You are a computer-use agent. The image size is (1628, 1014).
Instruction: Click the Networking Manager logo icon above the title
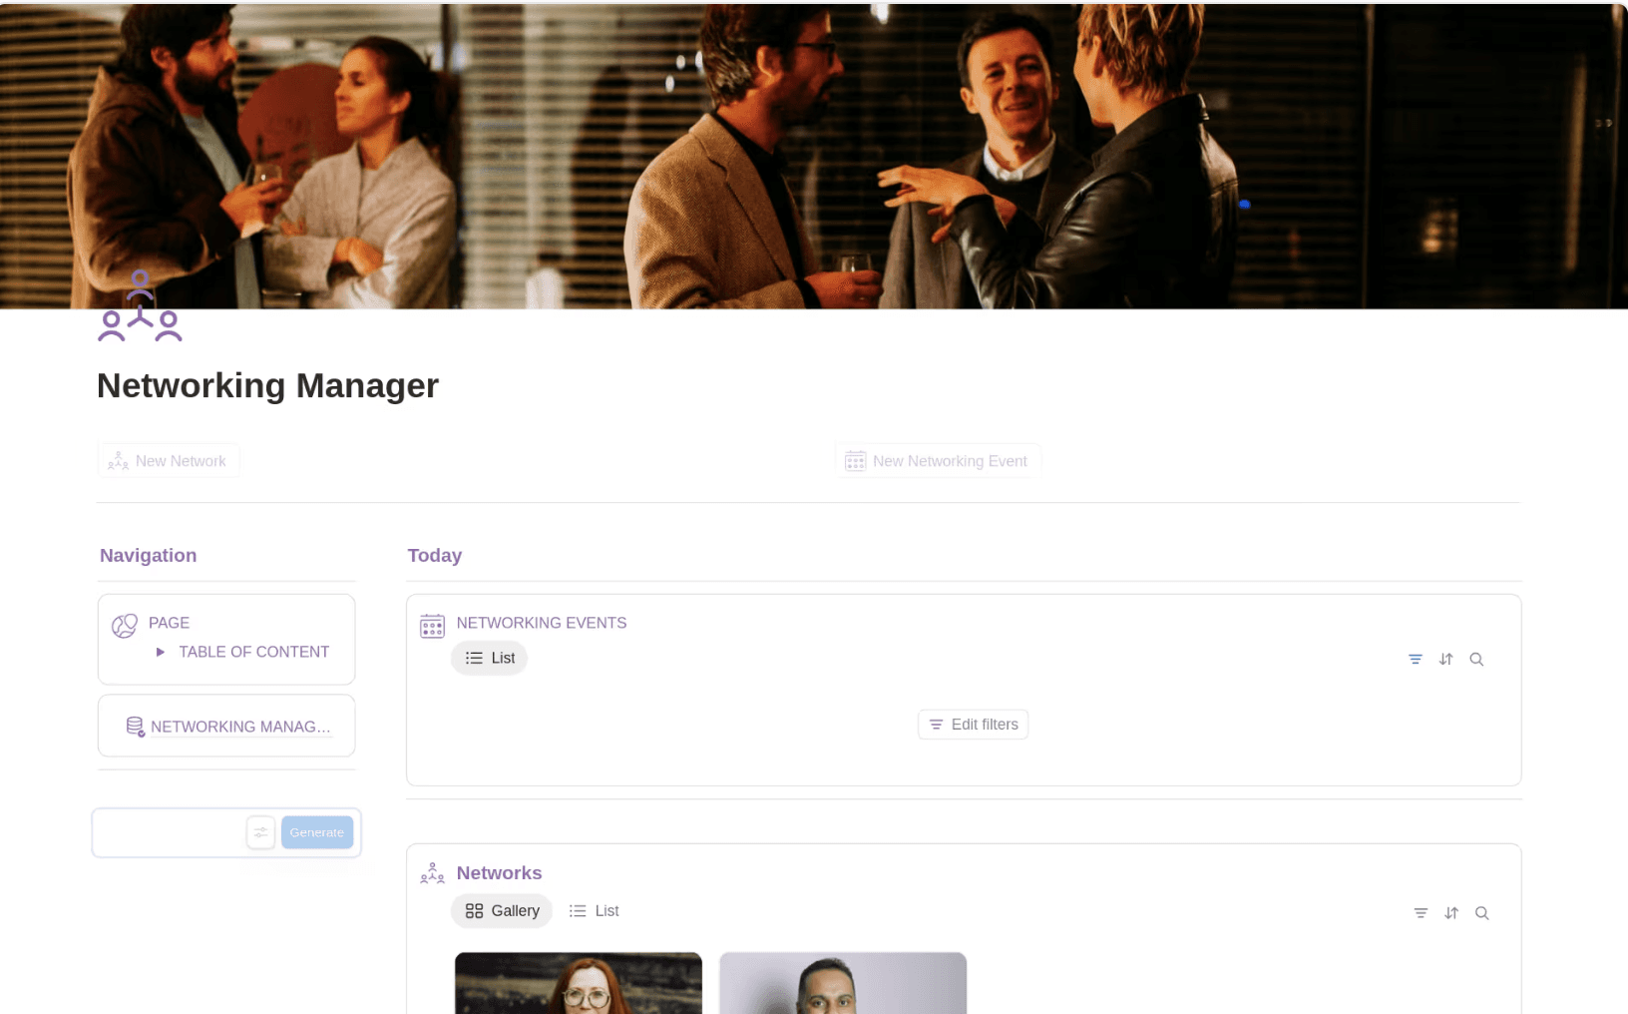pos(140,306)
